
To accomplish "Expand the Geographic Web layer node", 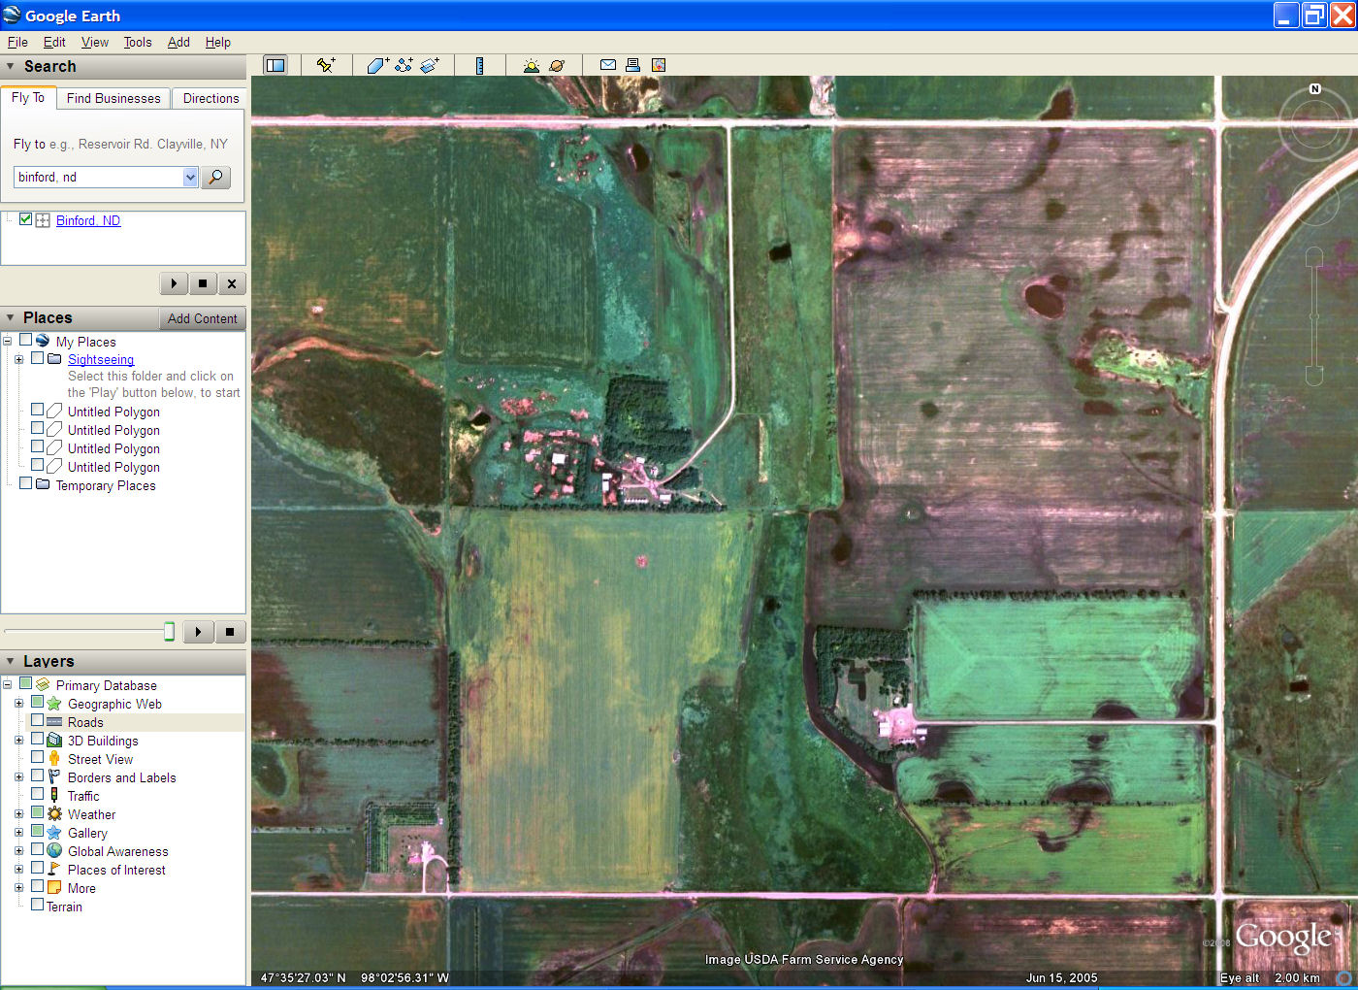I will click(18, 703).
